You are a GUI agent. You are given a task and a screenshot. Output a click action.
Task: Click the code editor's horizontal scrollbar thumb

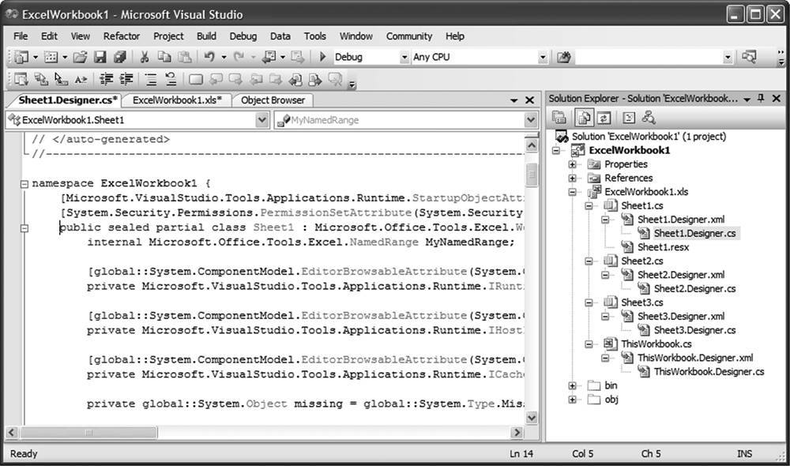(x=67, y=433)
